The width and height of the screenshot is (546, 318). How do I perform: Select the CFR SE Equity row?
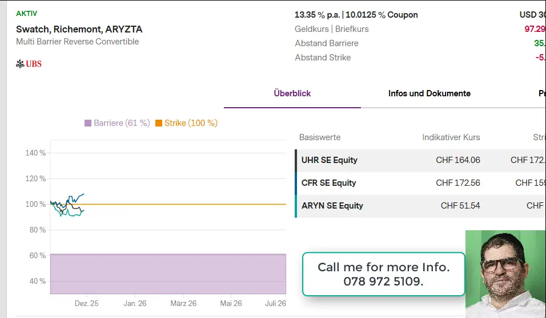420,183
